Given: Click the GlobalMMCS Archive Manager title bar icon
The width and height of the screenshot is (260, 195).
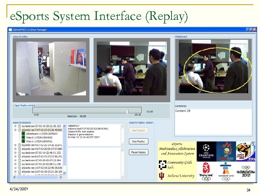Looking at the screenshot, I should tap(10, 30).
